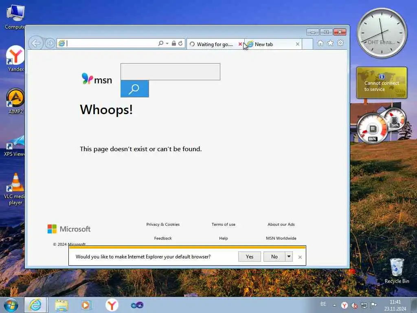
Task: Click the BE language indicator
Action: pos(323,304)
